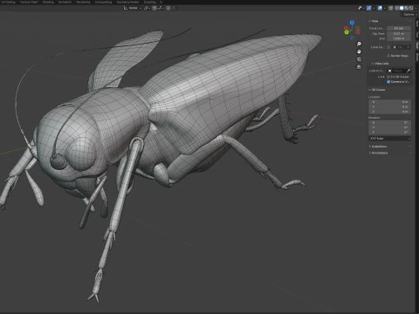Open the shading options dropdown arrow
This screenshot has height=314, width=419.
click(x=415, y=8)
